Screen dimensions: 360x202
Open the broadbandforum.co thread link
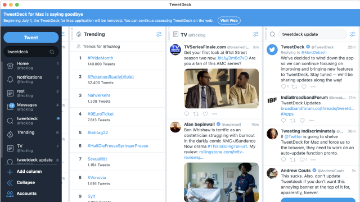pos(317,108)
